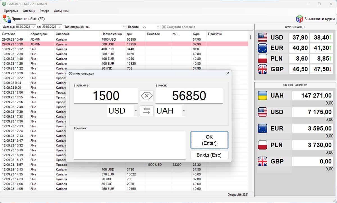Open the USD client currency dropdown
Viewport: 337px width, 203px height.
coord(136,111)
